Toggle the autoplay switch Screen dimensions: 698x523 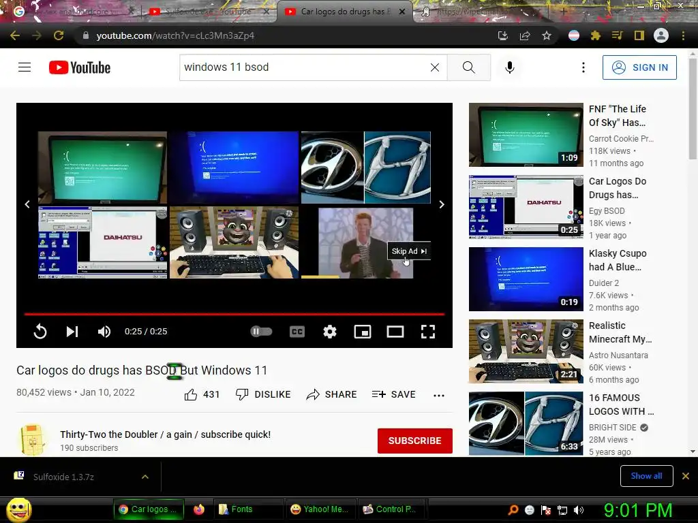click(x=261, y=332)
